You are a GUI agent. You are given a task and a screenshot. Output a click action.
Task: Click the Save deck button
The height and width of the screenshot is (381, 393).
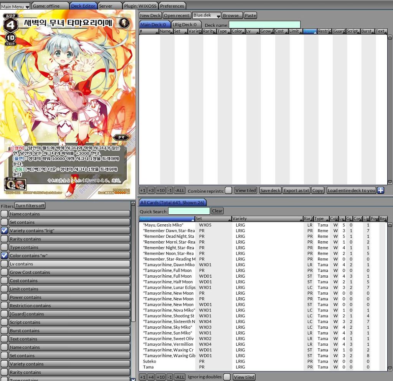270,190
